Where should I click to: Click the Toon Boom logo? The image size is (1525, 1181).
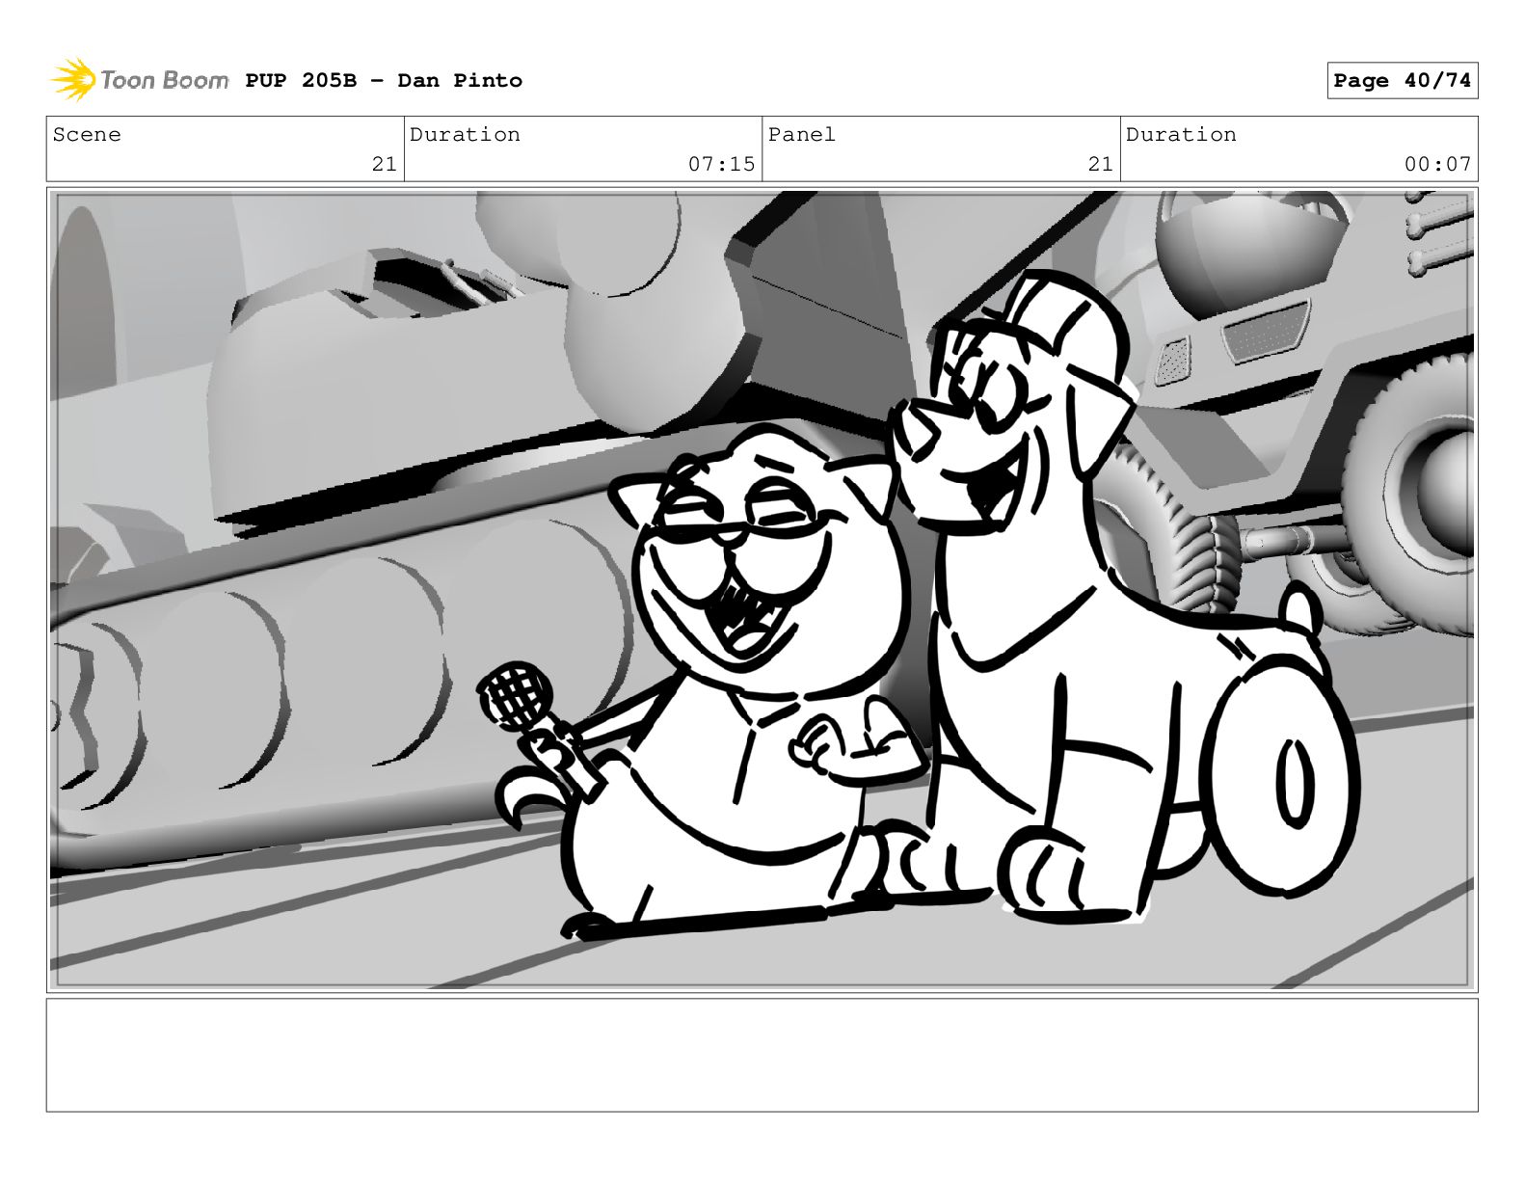(x=140, y=80)
